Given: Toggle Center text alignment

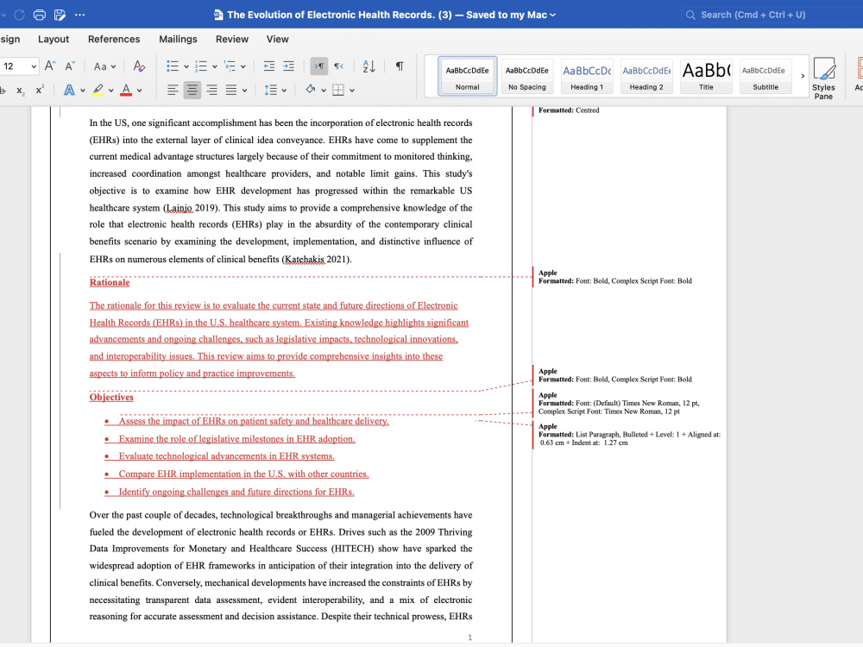Looking at the screenshot, I should pyautogui.click(x=192, y=91).
